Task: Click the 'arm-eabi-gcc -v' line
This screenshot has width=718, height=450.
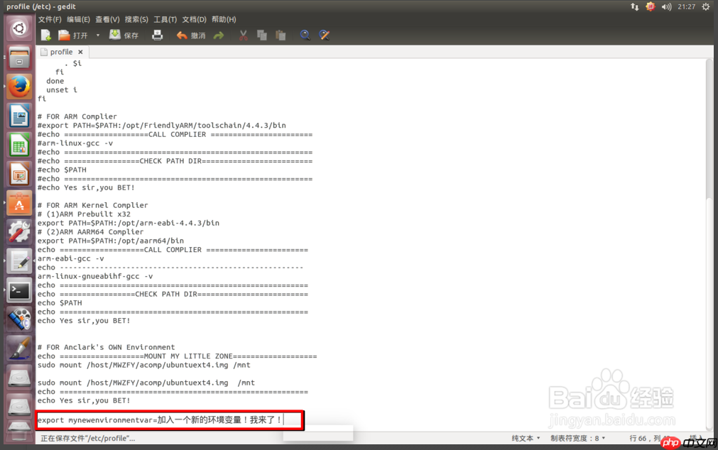Action: tap(71, 258)
